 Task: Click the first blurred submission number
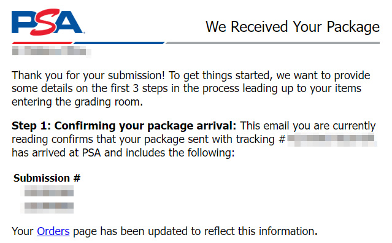pyautogui.click(x=48, y=192)
